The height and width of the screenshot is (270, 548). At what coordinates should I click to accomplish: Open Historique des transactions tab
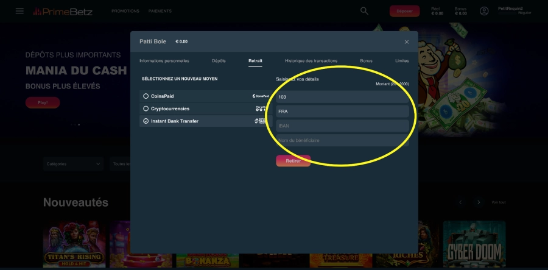(311, 61)
